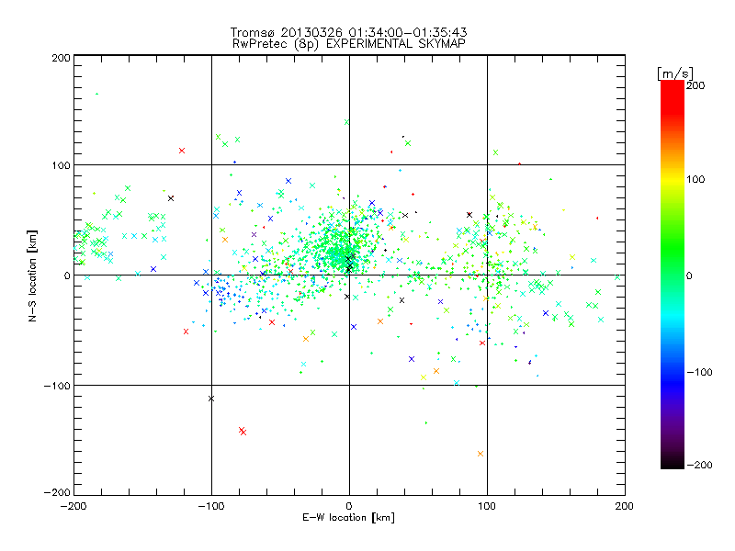This screenshot has height=551, width=735.
Task: Click the −200 label on the colorbar
Action: click(699, 465)
